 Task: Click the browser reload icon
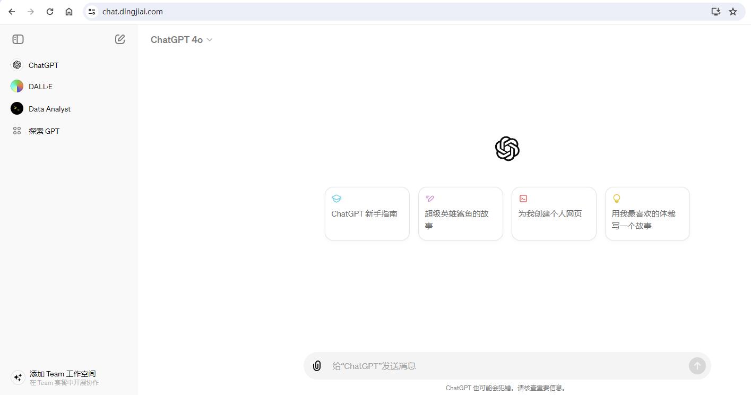click(x=50, y=12)
